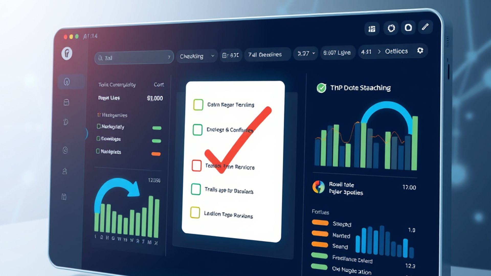Open the grid layout icon at top right
Viewport: 491px width, 276px height.
[372, 29]
